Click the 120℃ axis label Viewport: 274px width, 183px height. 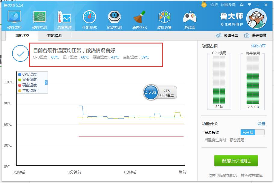9,82
